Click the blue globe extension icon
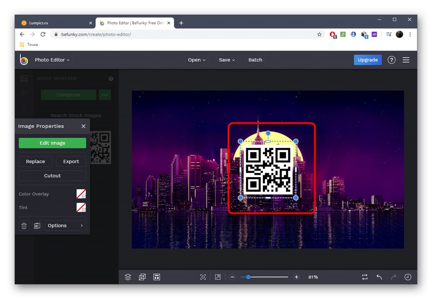The height and width of the screenshot is (299, 432). 353,34
